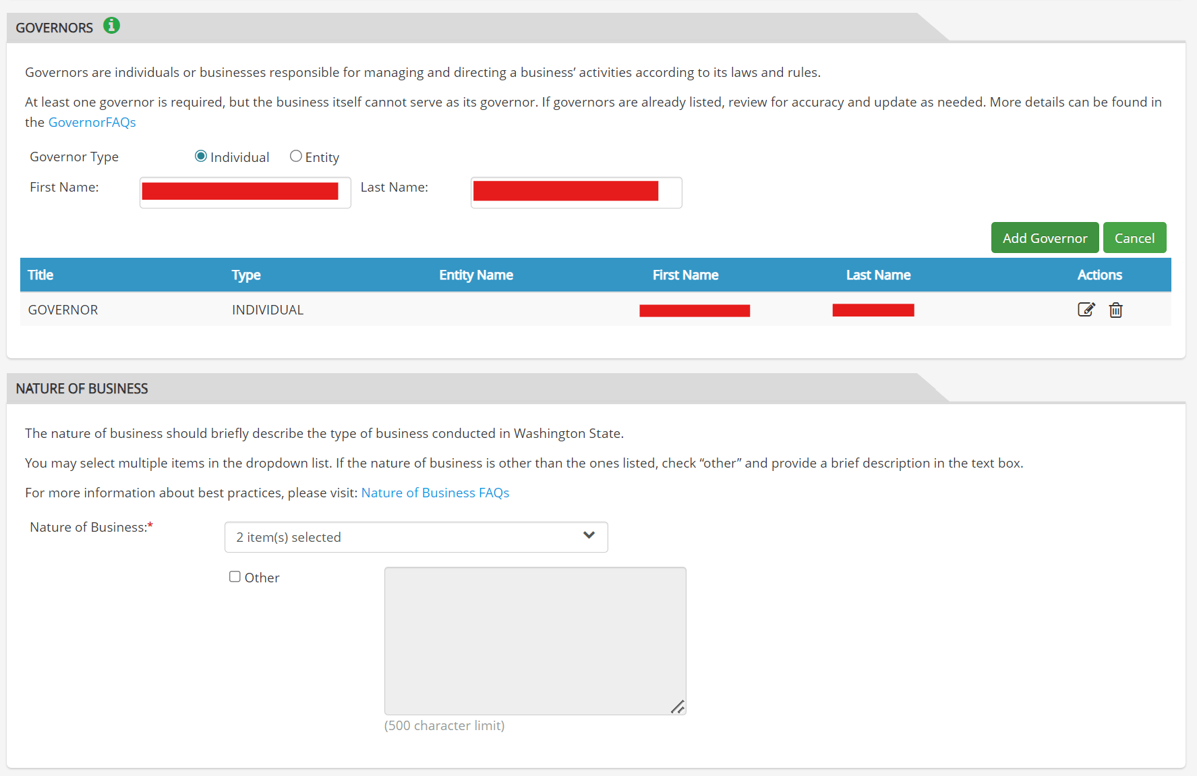Click the GOVERNOR title cell
Screen dimensions: 1197x776
pyautogui.click(x=63, y=310)
